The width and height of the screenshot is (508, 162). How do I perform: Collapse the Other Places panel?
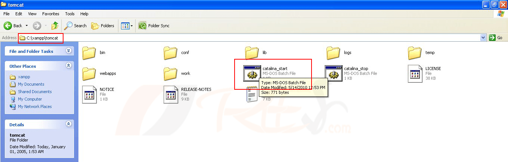point(68,66)
